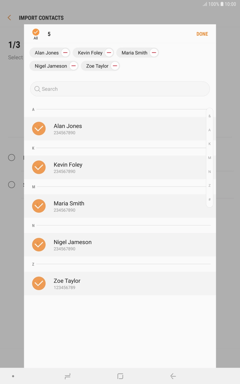Select the Maria Smith contact row
This screenshot has width=240, height=384.
[120, 206]
